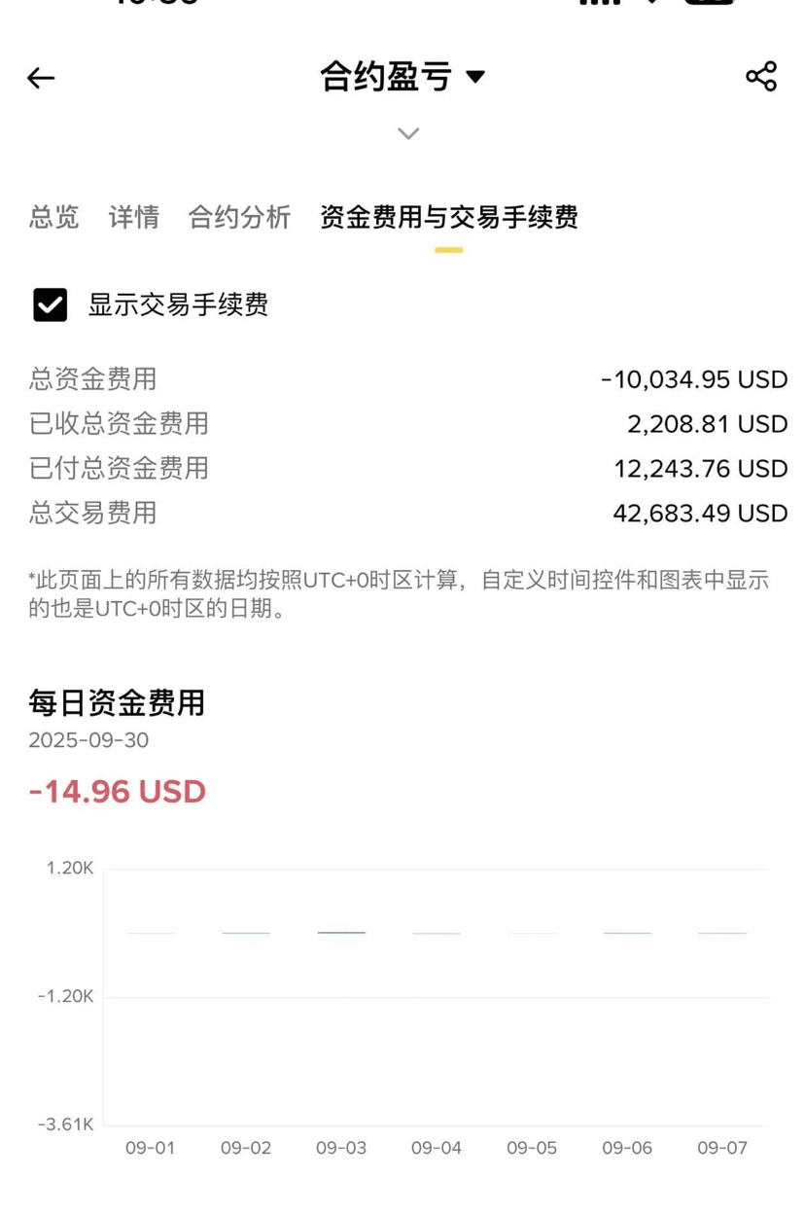
Task: Tap the back arrow icon
Action: tap(41, 78)
